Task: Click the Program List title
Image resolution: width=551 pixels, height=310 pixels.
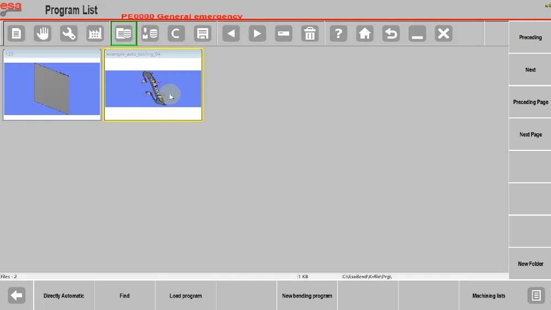Action: [71, 10]
